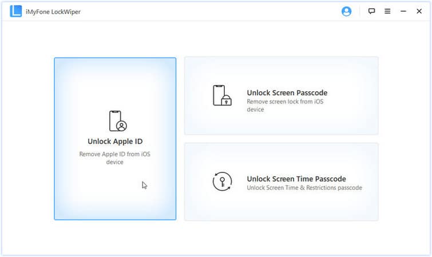Viewport: 432px width, 257px height.
Task: Close the LockWiper window
Action: pyautogui.click(x=419, y=11)
